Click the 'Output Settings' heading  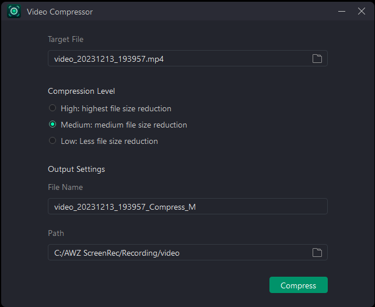(76, 170)
